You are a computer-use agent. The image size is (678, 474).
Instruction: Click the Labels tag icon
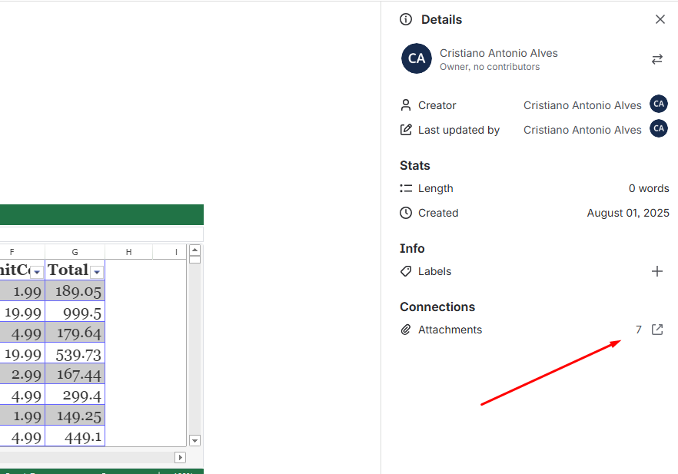point(406,271)
